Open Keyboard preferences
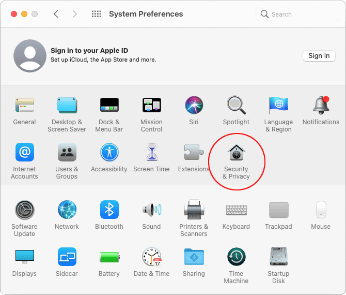346x295 pixels. [237, 210]
